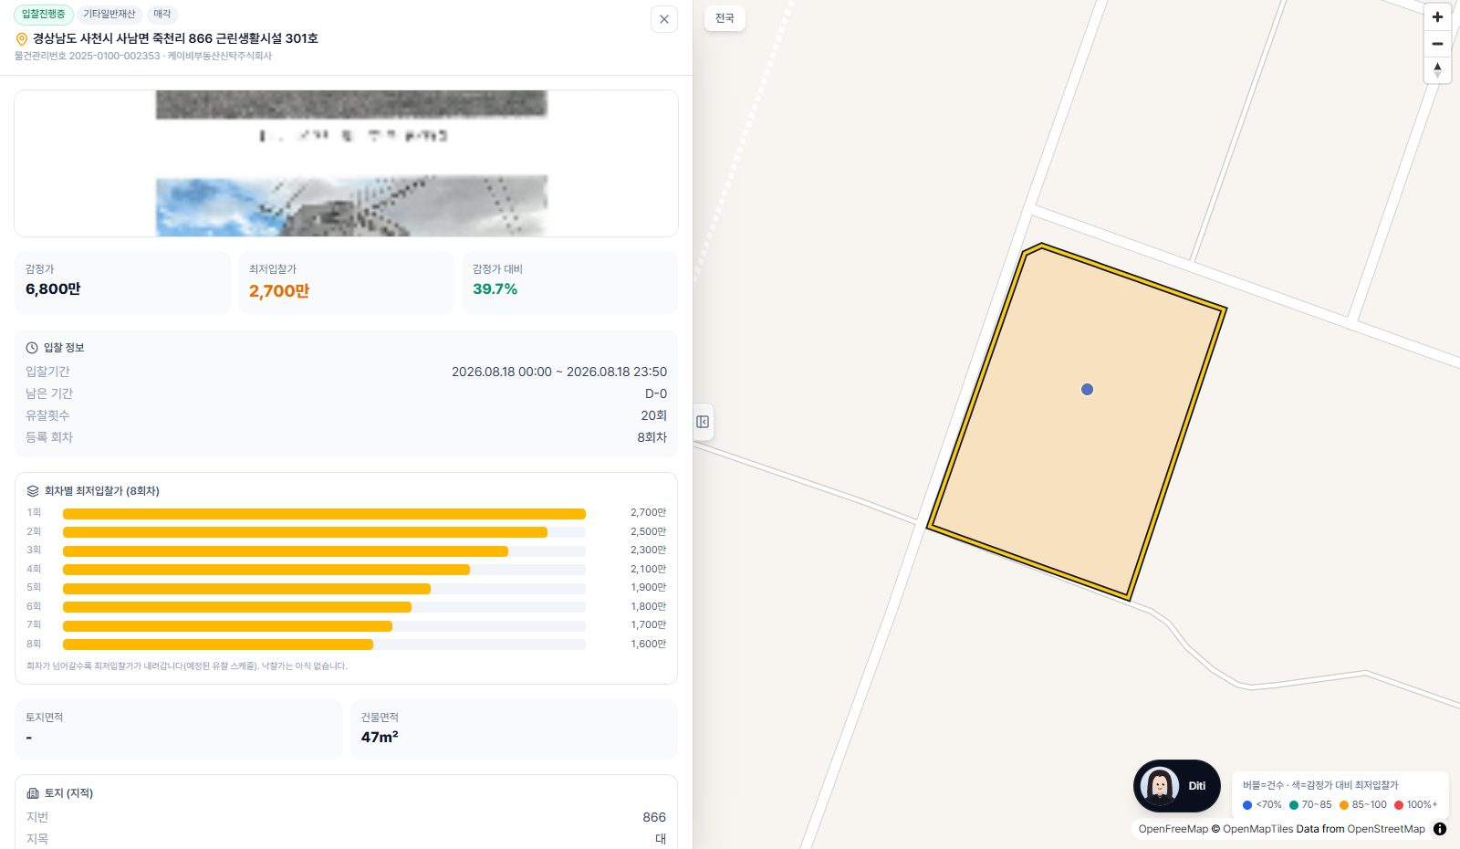This screenshot has width=1460, height=849.
Task: Click the 8회차 registered round value
Action: [x=652, y=437]
